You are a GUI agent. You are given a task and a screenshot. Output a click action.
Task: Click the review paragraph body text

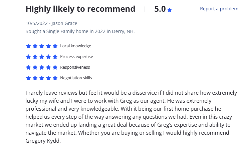(x=131, y=117)
